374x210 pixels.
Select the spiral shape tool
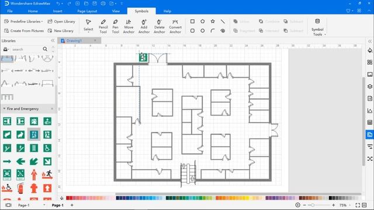pos(223,31)
